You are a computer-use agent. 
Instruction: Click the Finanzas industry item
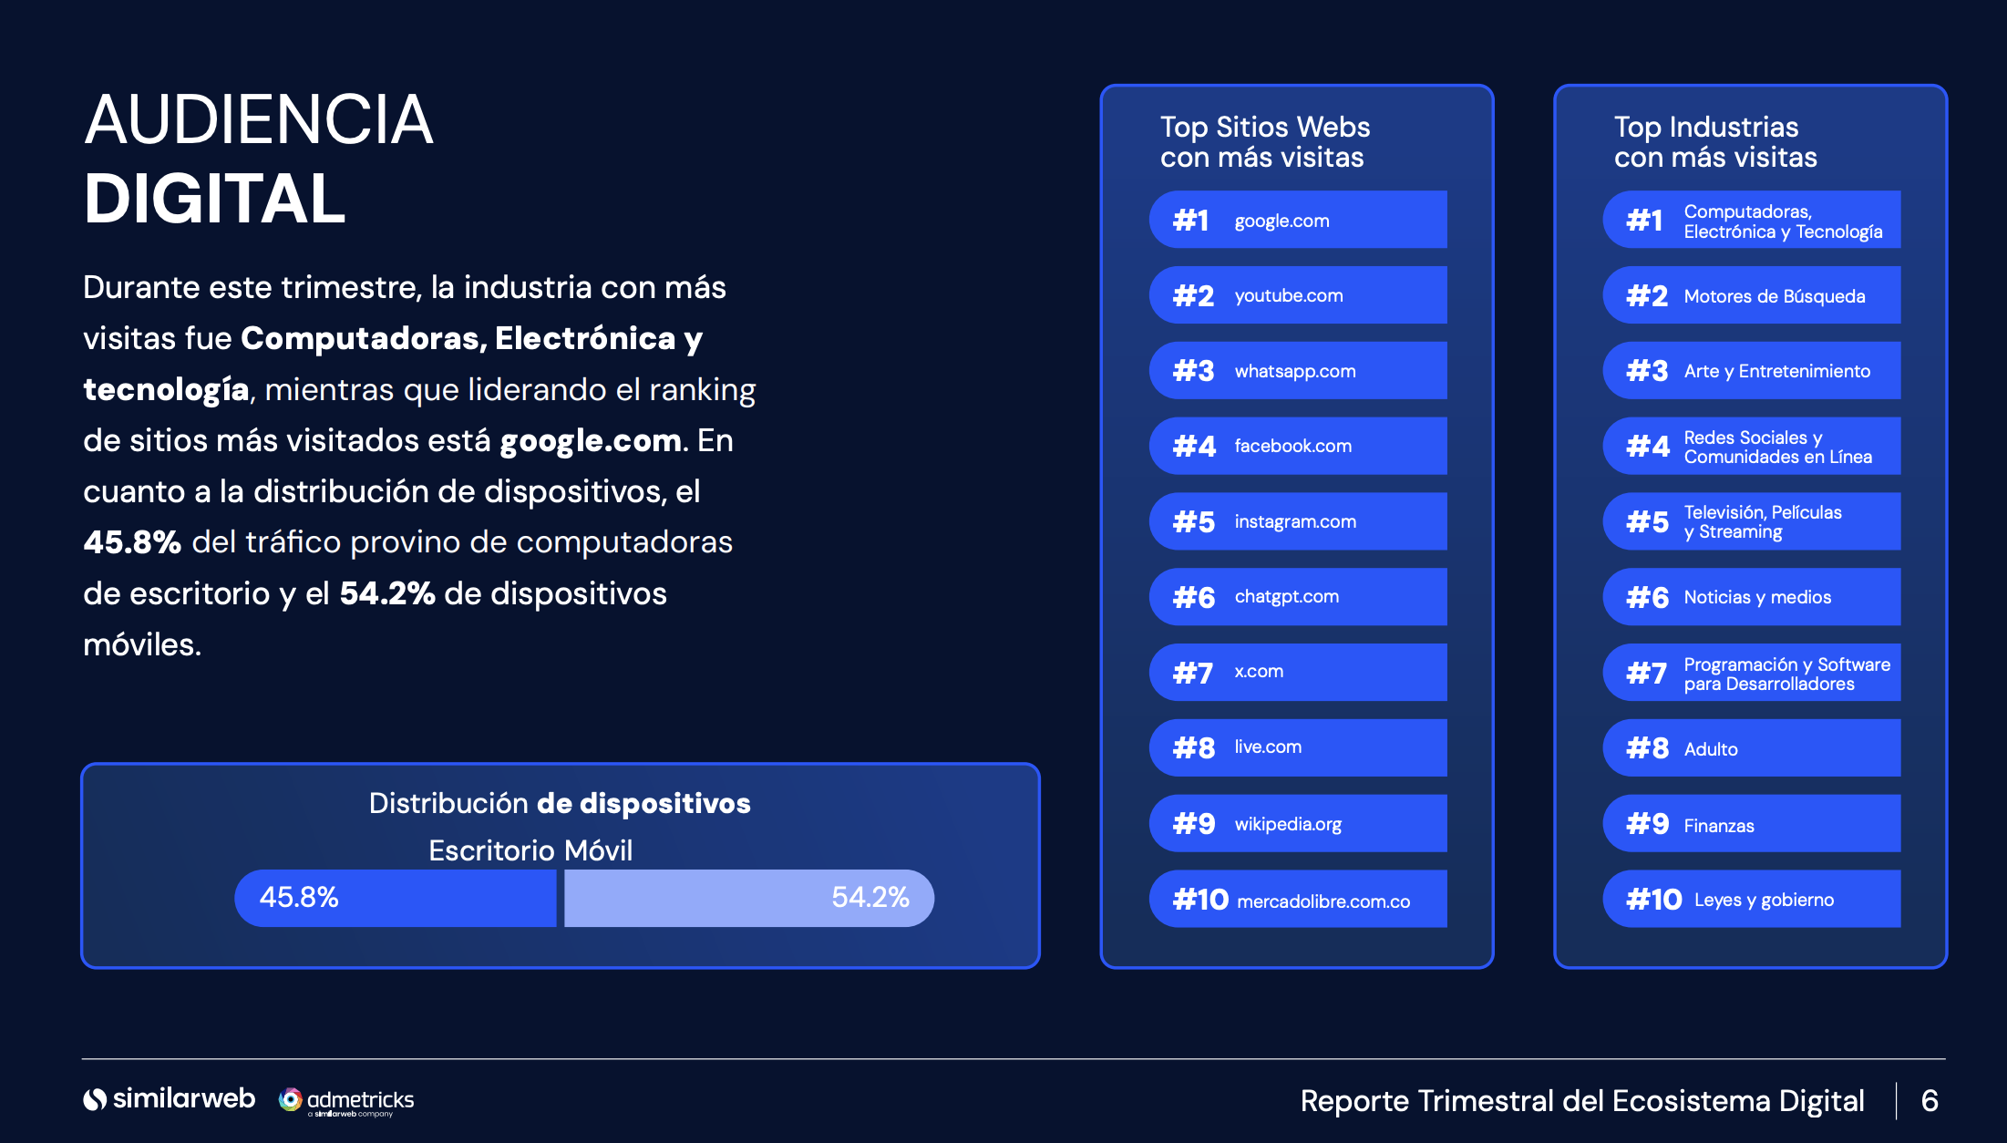coord(1751,824)
